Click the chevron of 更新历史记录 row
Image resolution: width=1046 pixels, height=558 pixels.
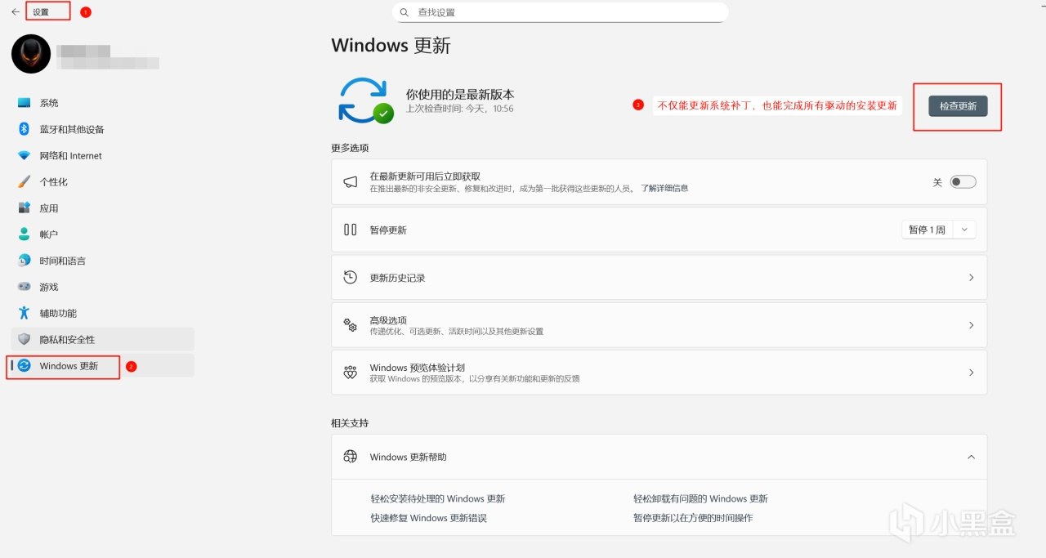[x=971, y=278]
